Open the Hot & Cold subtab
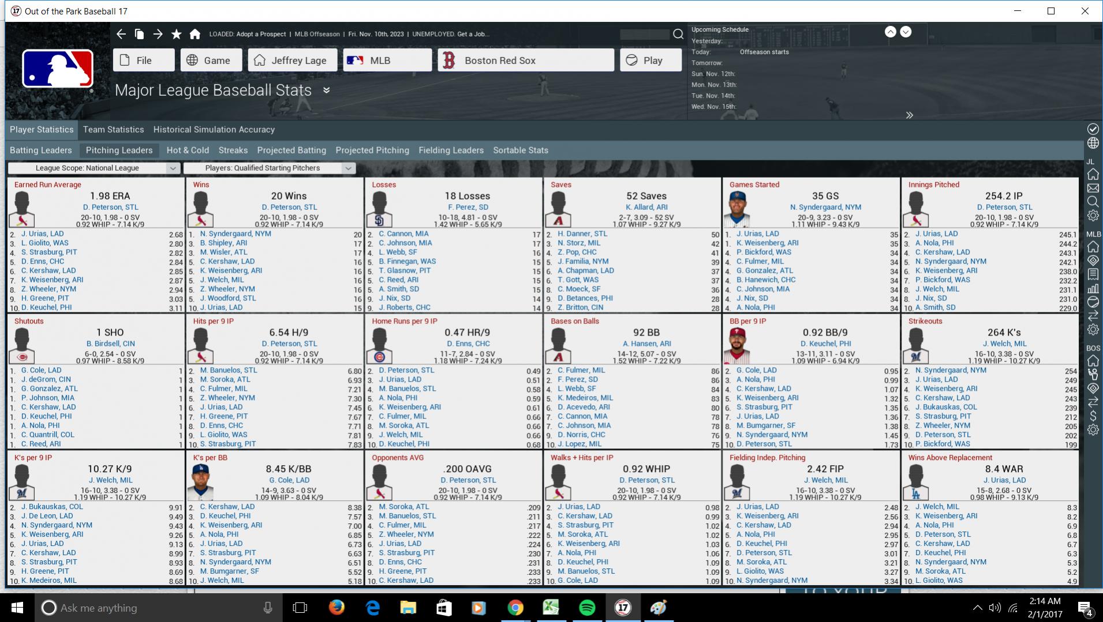Image resolution: width=1103 pixels, height=622 pixels. pyautogui.click(x=188, y=150)
